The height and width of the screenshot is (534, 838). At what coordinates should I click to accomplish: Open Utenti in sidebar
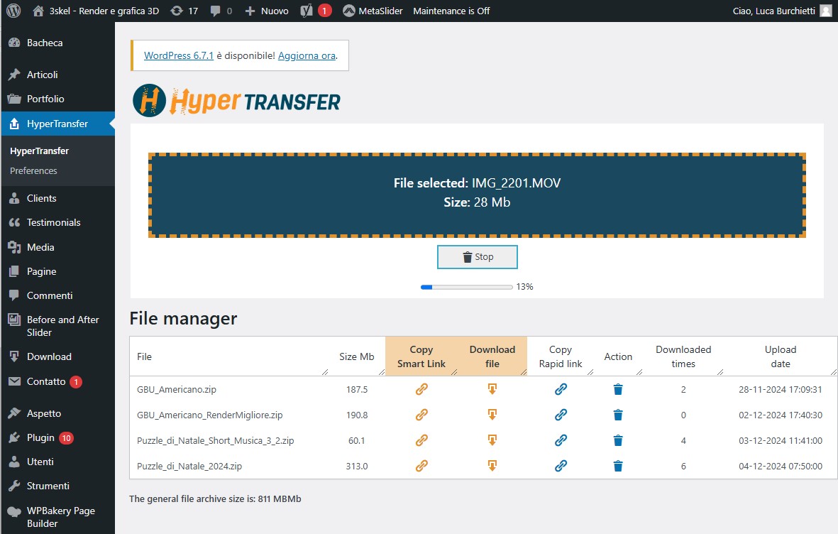[x=57, y=462]
